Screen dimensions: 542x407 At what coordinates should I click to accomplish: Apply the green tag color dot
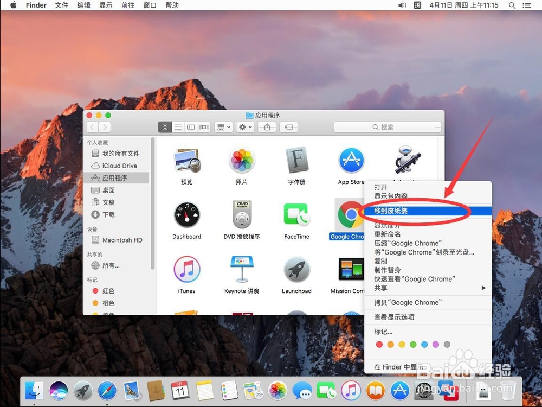(x=413, y=345)
